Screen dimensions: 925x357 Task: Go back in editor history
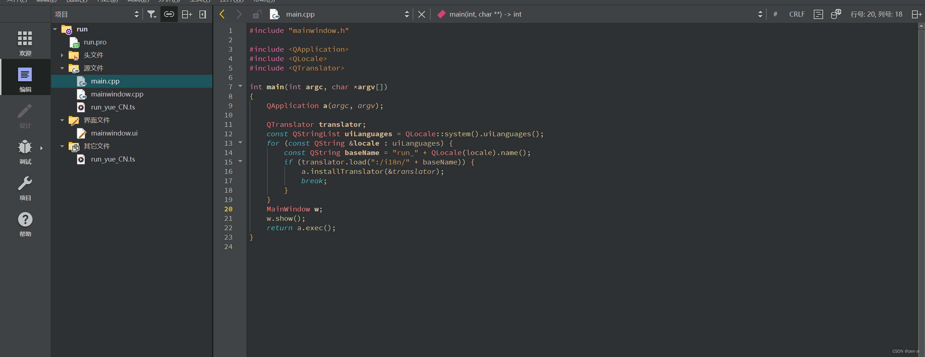click(222, 14)
